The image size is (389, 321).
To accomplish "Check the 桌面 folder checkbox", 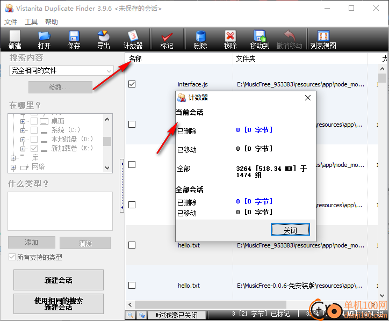I will pos(34,121).
